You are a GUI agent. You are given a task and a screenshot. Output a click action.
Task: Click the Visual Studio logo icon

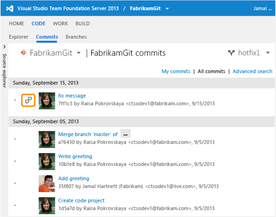click(x=10, y=8)
